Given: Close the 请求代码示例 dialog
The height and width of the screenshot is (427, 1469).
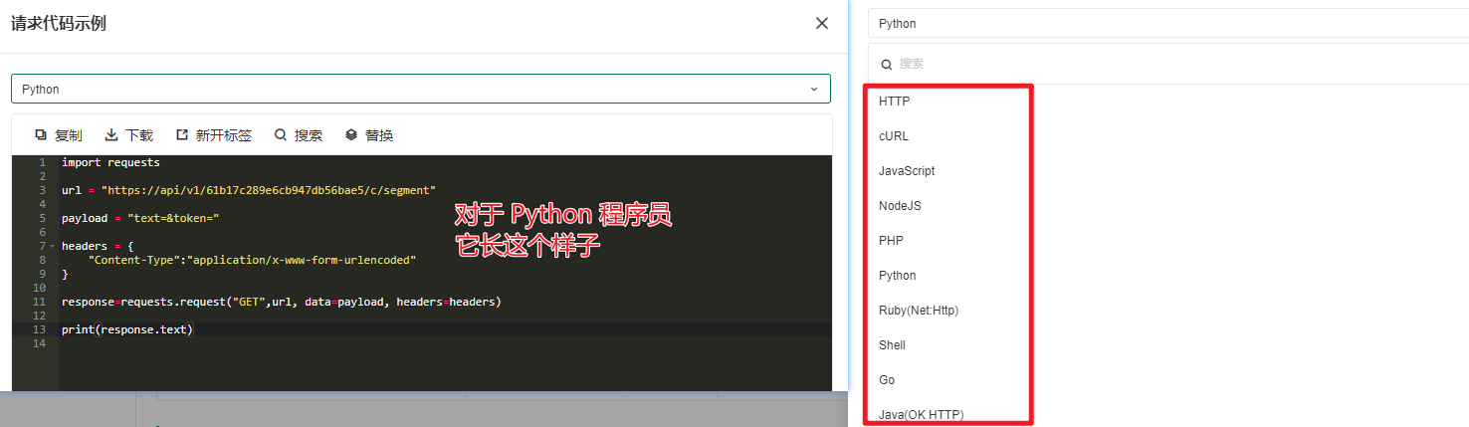Looking at the screenshot, I should 822,24.
